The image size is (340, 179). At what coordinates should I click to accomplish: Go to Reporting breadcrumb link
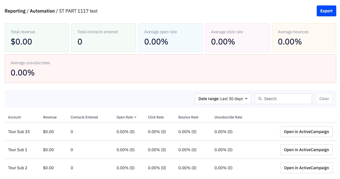(15, 11)
